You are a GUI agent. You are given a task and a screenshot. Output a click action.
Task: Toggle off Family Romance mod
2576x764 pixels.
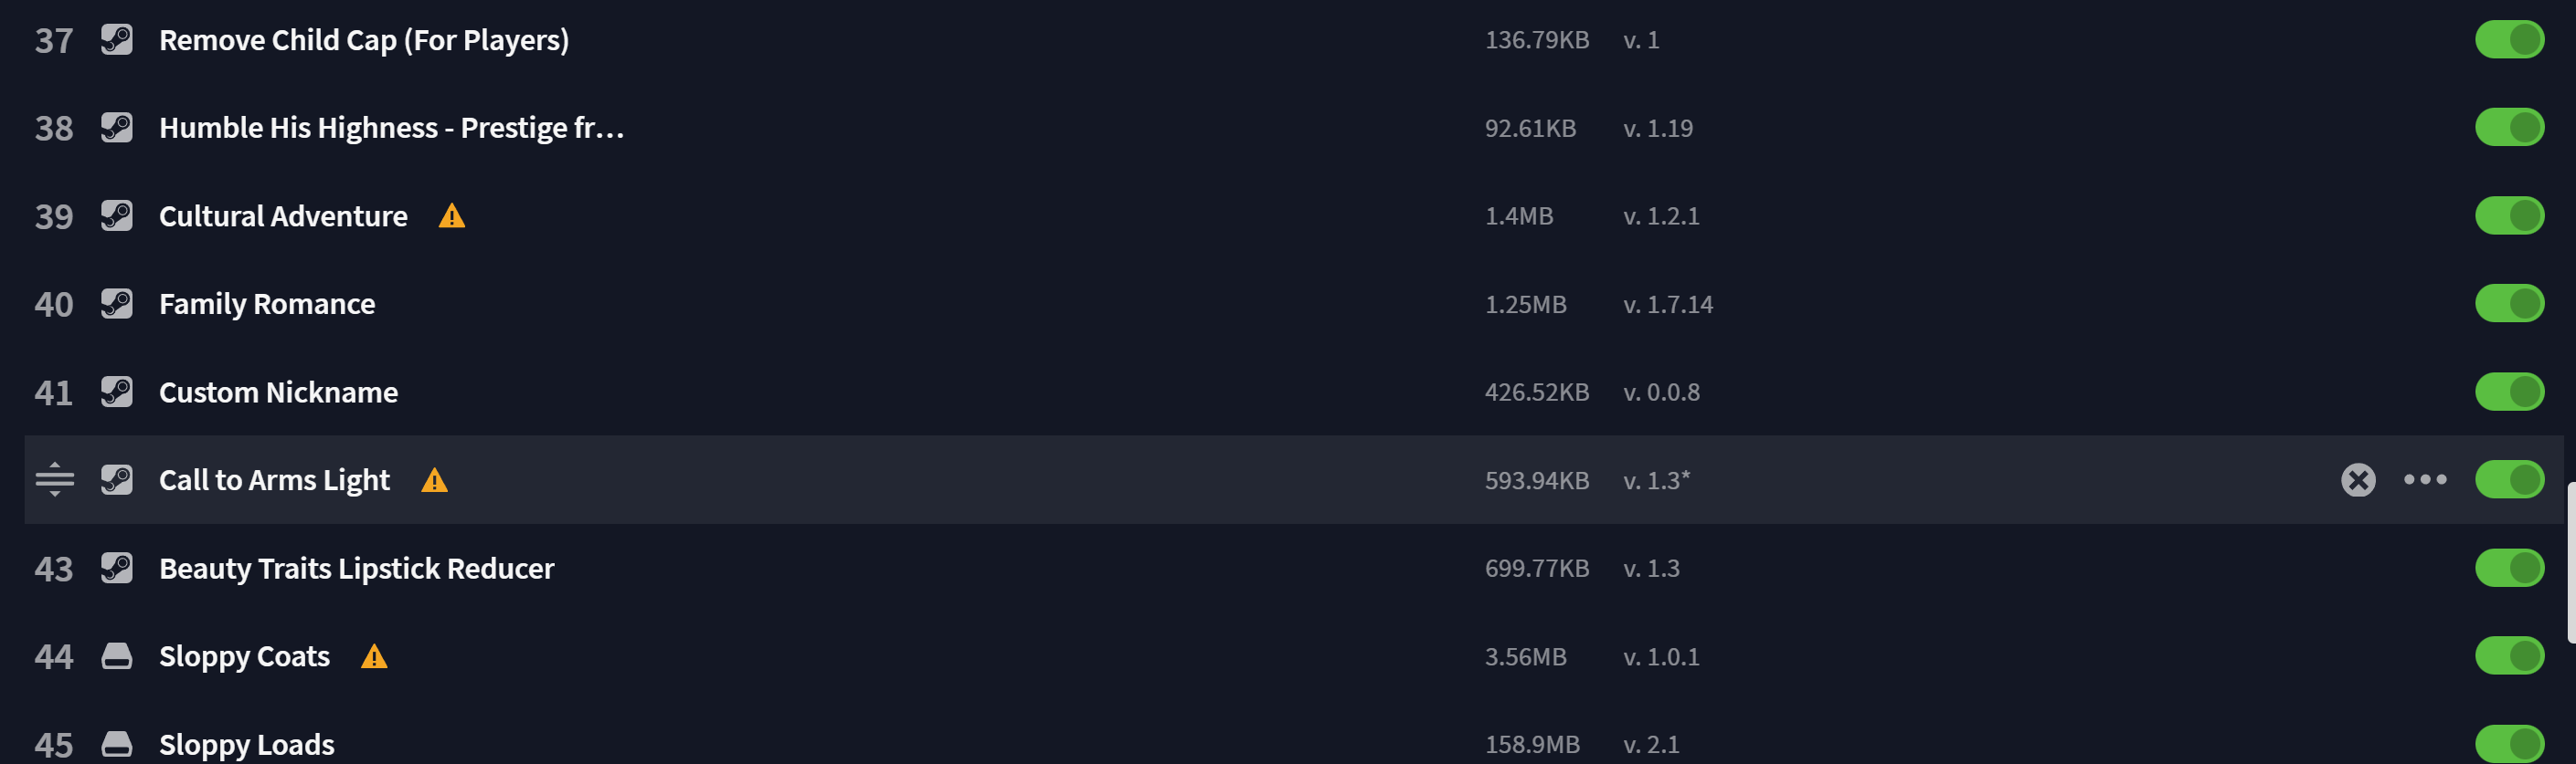[x=2509, y=304]
